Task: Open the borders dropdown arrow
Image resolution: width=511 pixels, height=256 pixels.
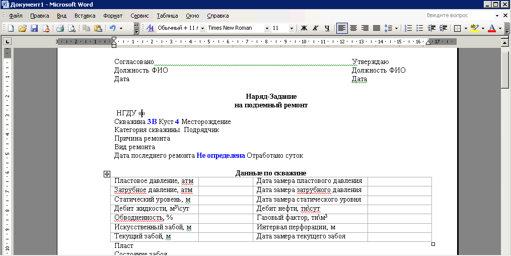Action: tap(466, 28)
